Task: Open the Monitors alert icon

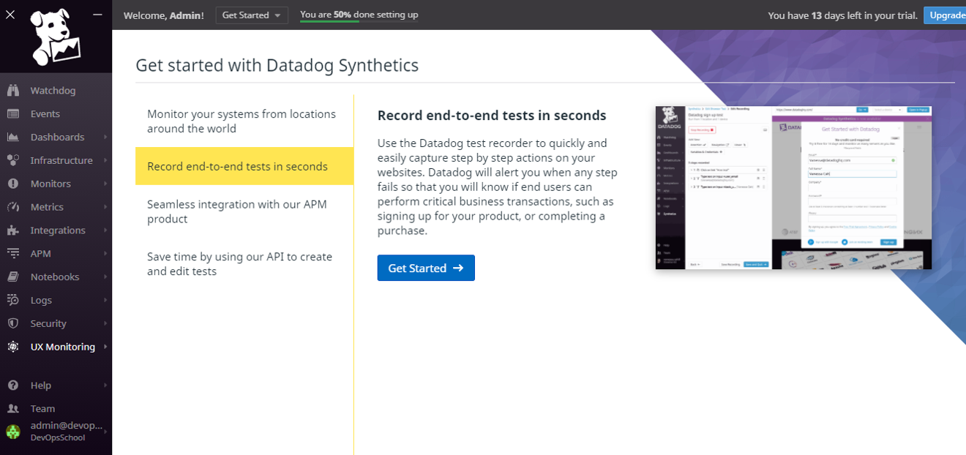Action: [13, 184]
